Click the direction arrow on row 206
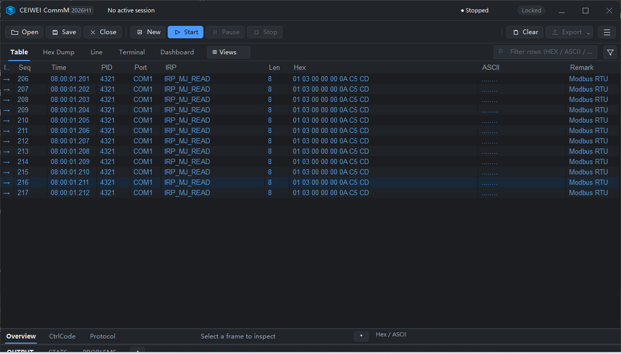The image size is (621, 354). [7, 79]
